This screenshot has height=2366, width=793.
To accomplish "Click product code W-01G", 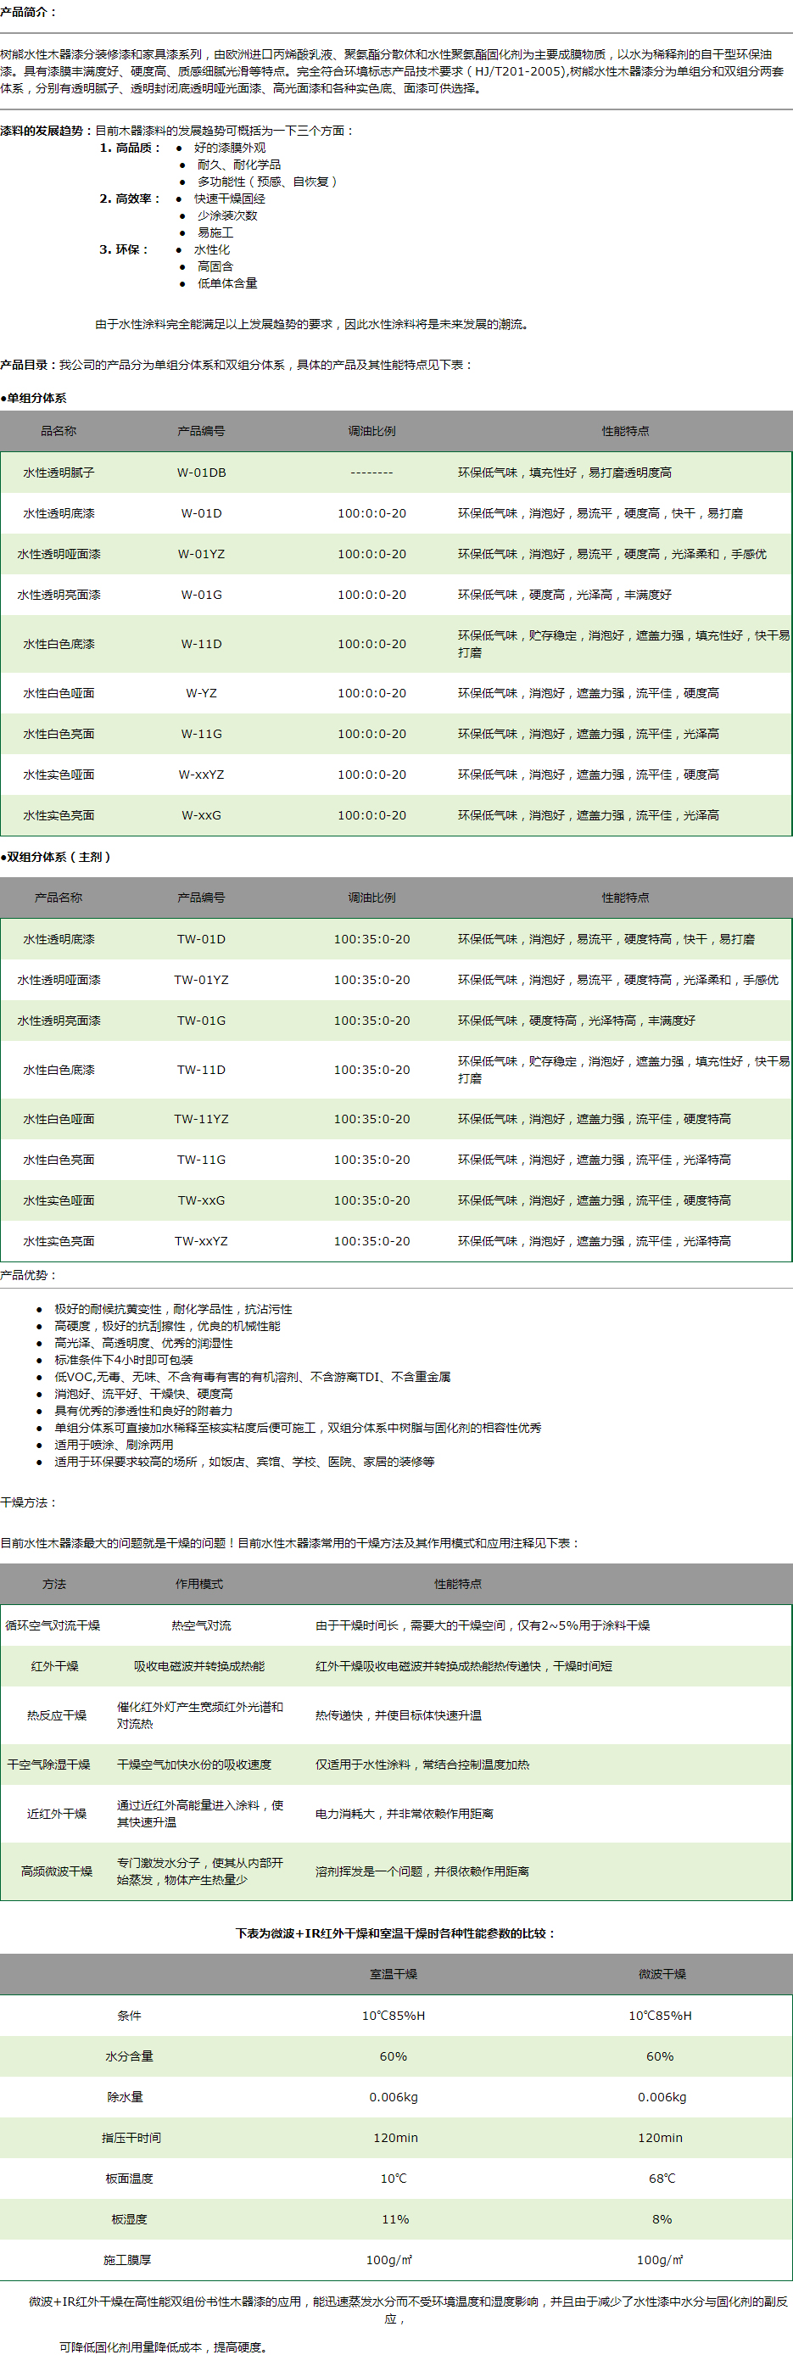I will 201,596.
